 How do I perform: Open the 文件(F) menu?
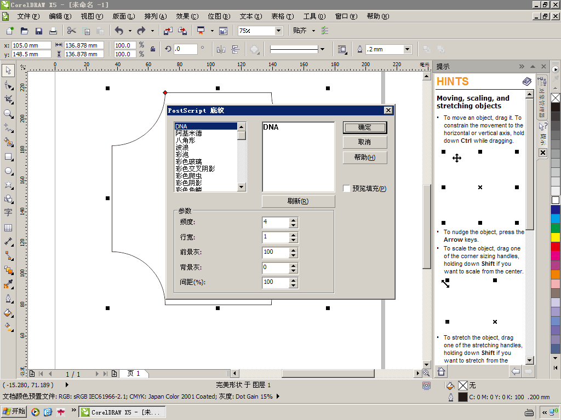click(x=28, y=16)
